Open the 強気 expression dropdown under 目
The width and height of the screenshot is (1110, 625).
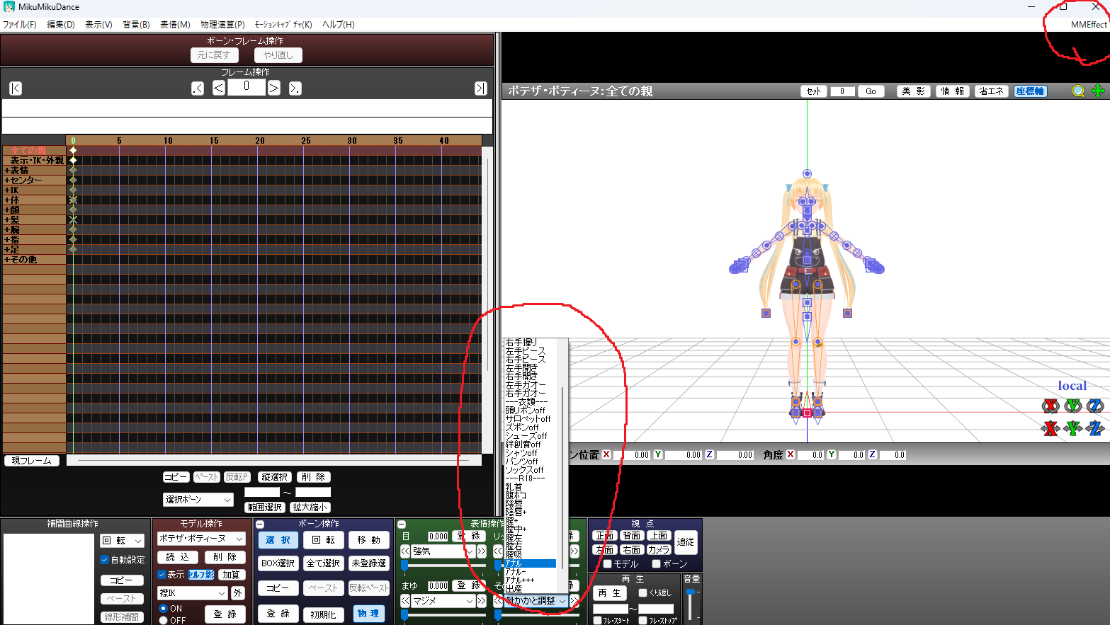point(444,551)
